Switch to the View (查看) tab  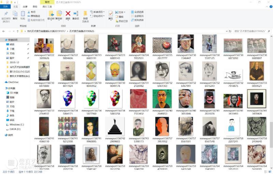point(35,6)
